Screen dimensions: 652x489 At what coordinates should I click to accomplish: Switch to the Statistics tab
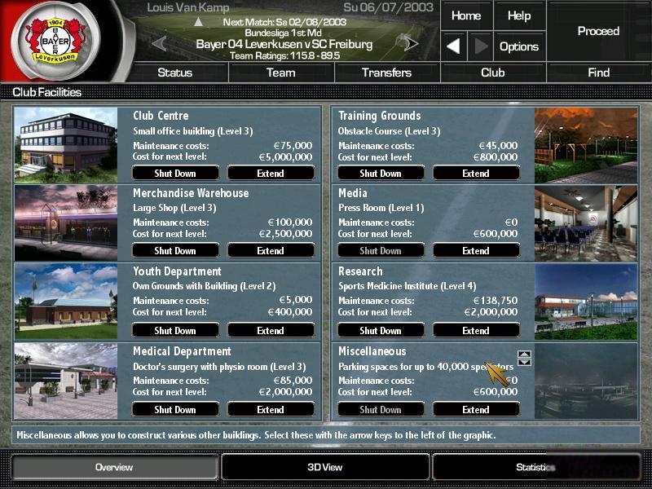535,467
